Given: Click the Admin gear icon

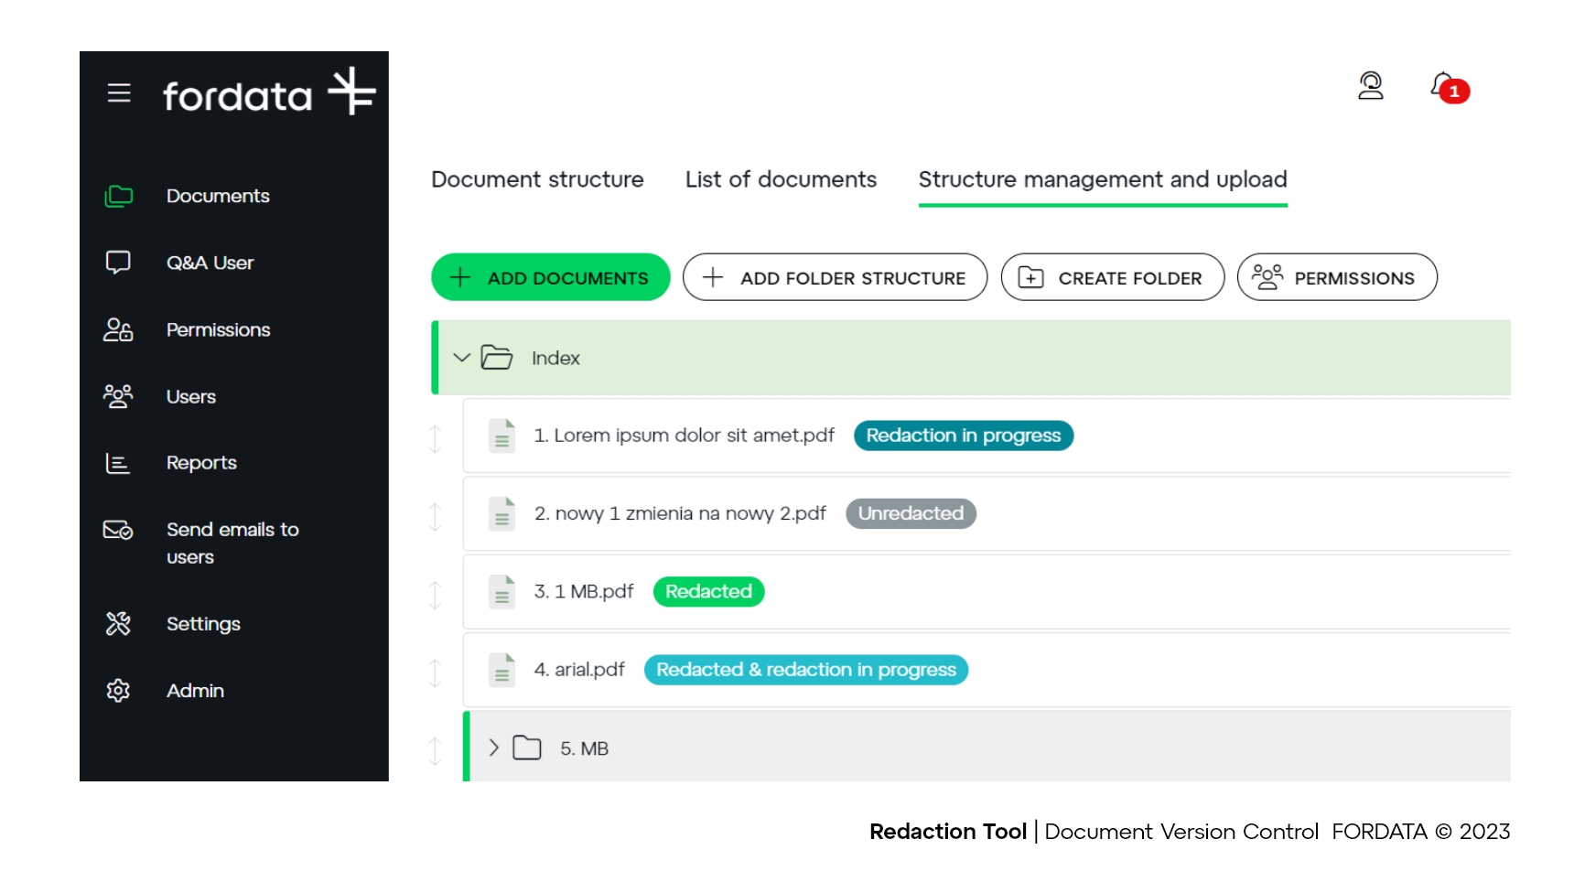Looking at the screenshot, I should tap(118, 691).
